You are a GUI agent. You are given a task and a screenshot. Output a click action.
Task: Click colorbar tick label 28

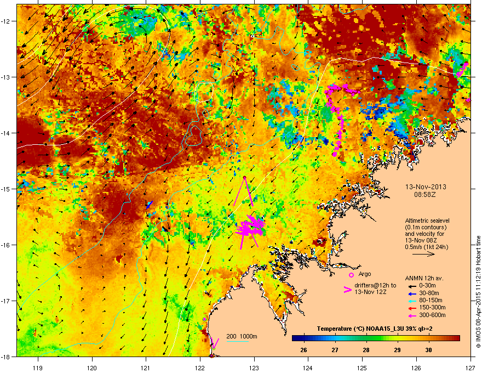(366, 350)
